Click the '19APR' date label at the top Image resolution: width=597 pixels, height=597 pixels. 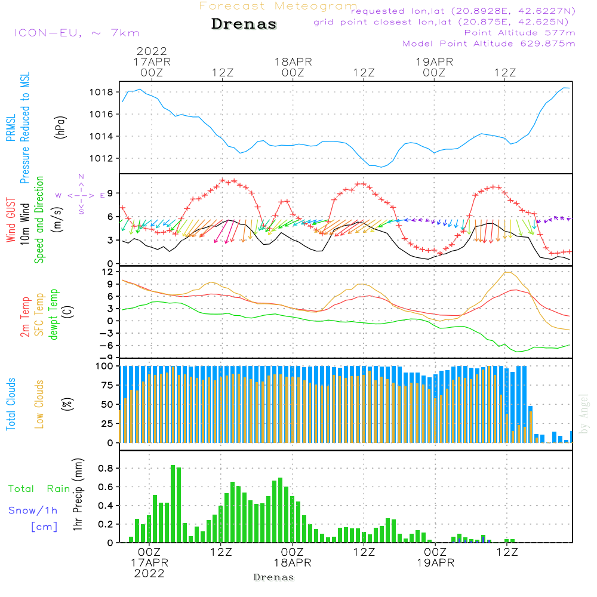coord(435,61)
